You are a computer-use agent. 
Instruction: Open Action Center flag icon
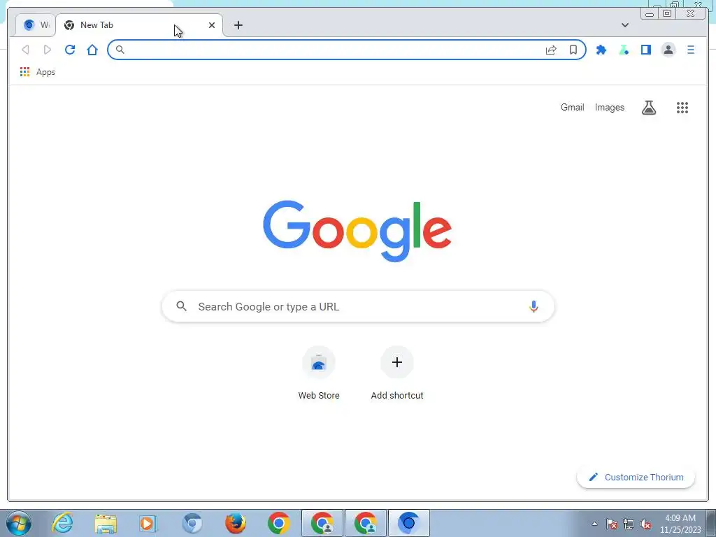(612, 524)
